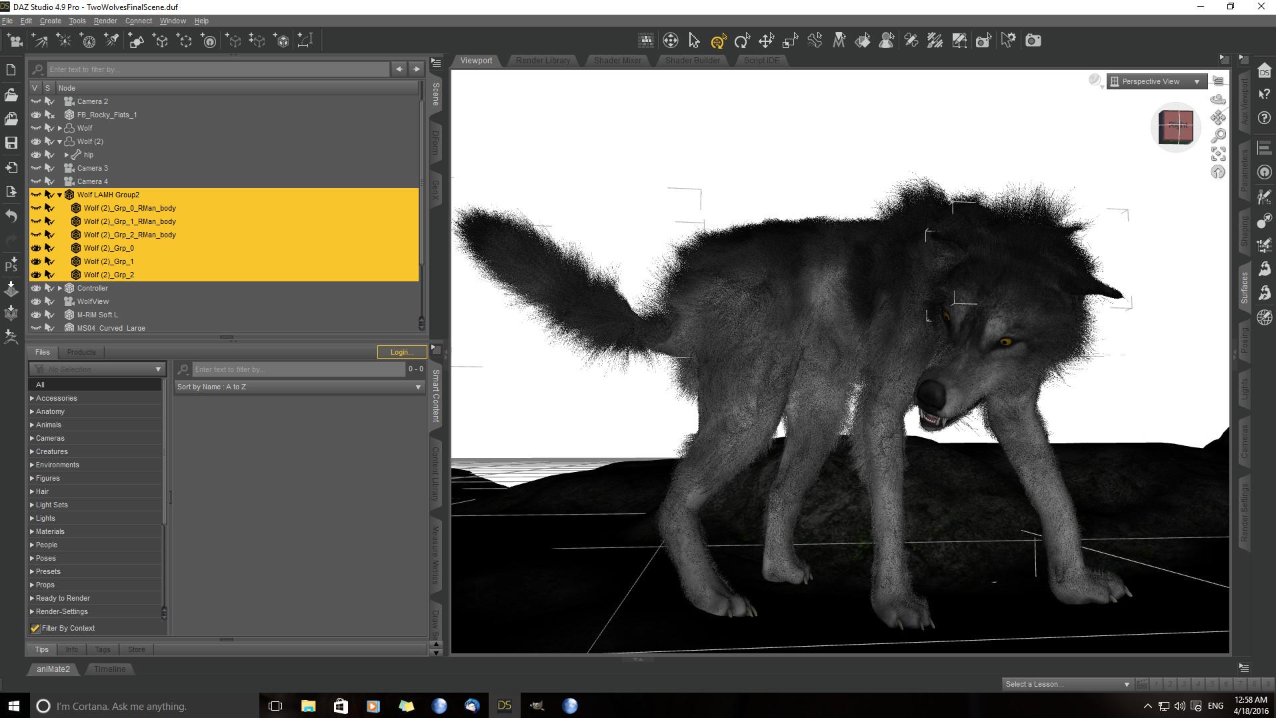The image size is (1276, 718).
Task: Toggle visibility of WolfView
Action: point(36,301)
